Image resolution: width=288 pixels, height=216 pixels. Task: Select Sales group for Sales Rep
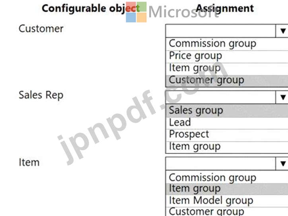(196, 110)
